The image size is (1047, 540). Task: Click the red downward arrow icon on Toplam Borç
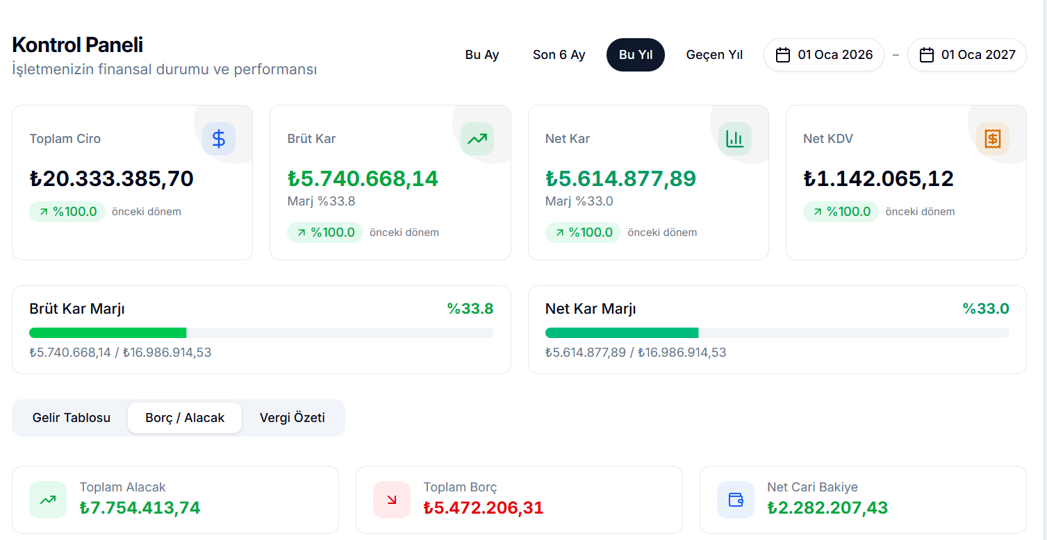pyautogui.click(x=392, y=499)
